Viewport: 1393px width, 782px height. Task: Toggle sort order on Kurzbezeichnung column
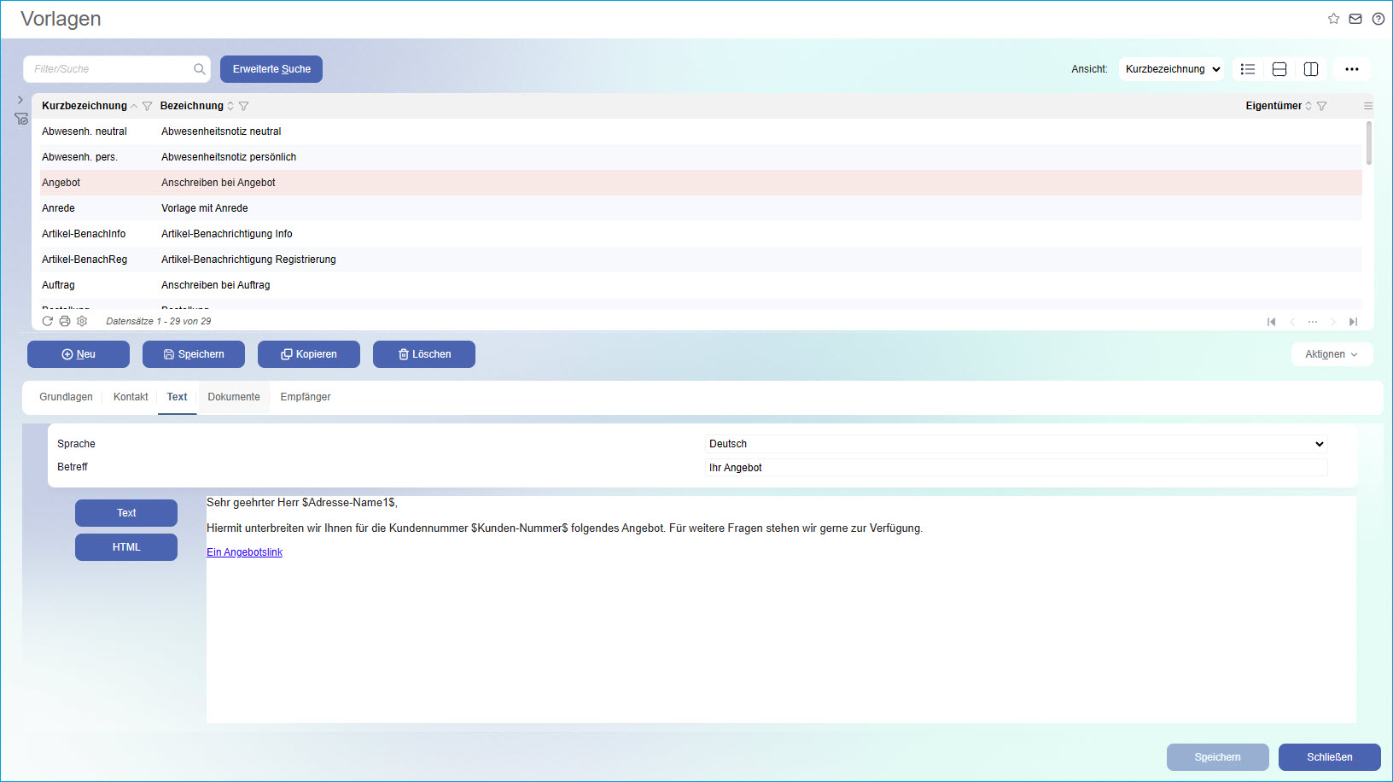pyautogui.click(x=134, y=106)
